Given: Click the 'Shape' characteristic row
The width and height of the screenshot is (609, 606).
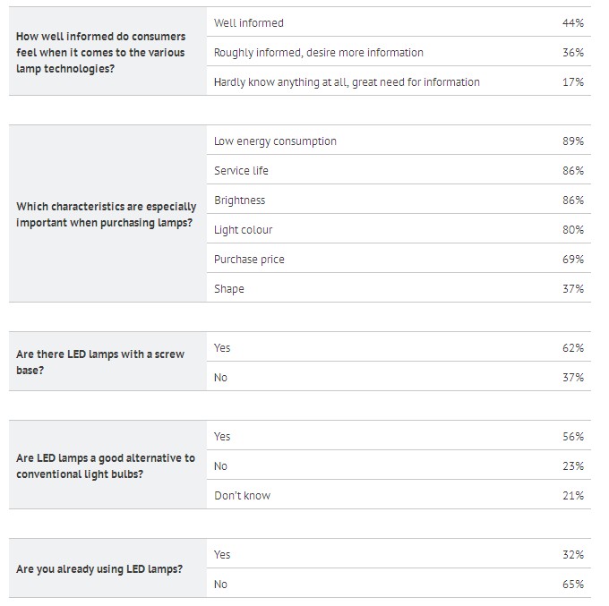Looking at the screenshot, I should tap(399, 287).
